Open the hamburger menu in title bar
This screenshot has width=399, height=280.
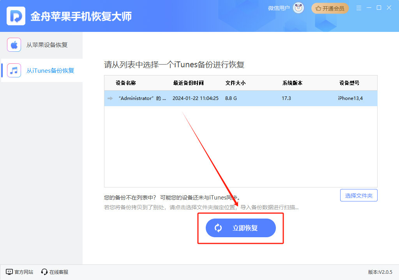coord(358,7)
